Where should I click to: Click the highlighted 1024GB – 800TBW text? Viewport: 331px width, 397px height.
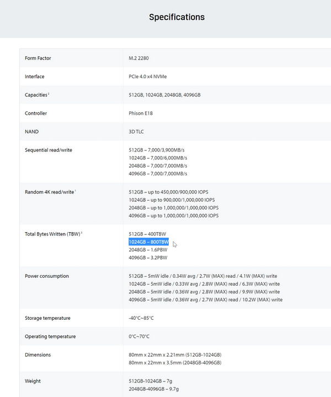(x=148, y=242)
